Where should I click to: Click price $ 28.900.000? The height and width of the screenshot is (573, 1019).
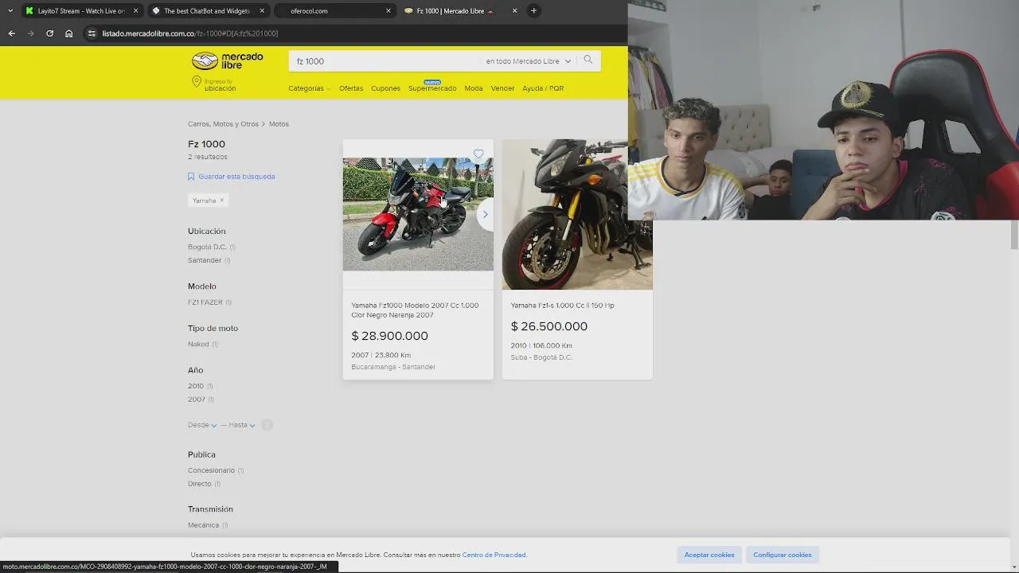[x=390, y=336]
